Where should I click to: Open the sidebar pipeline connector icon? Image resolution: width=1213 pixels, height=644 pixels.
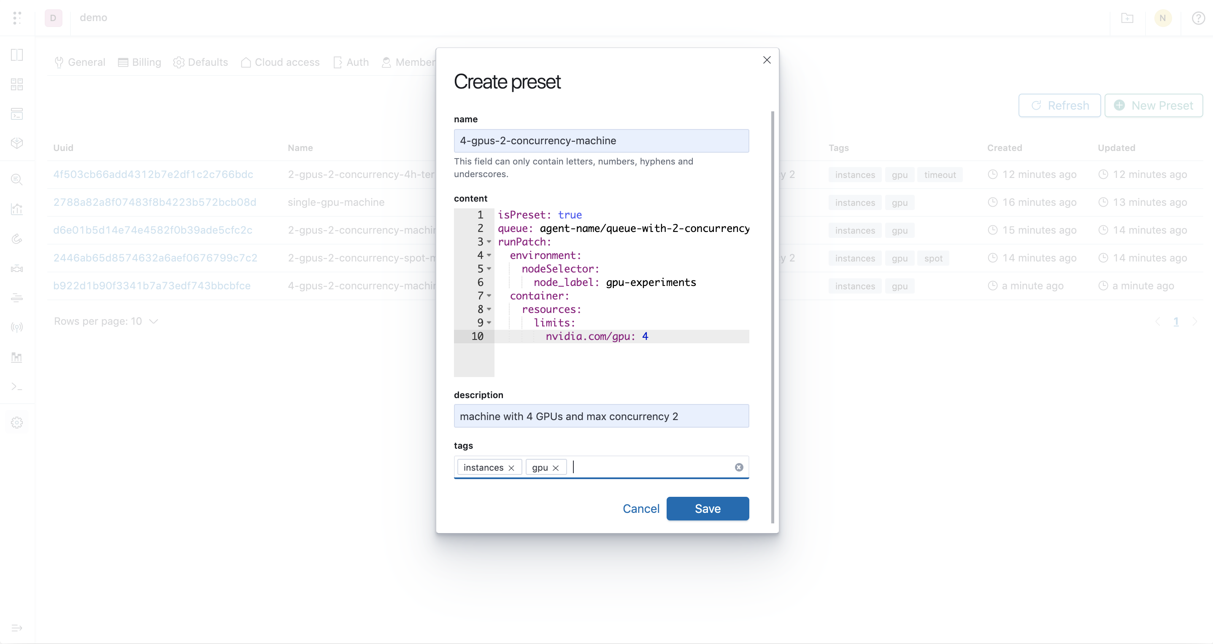coord(17,268)
